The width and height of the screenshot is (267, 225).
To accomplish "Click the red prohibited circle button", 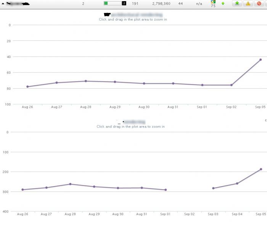I will (259, 3).
